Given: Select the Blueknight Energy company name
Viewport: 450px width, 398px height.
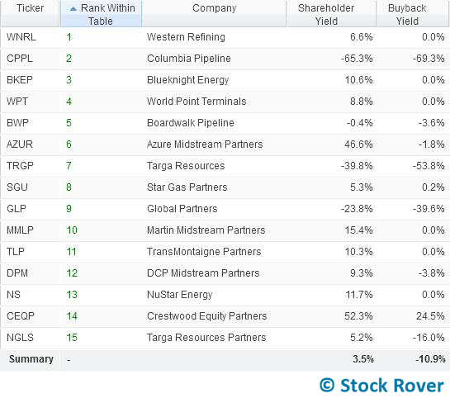Looking at the screenshot, I should point(188,80).
